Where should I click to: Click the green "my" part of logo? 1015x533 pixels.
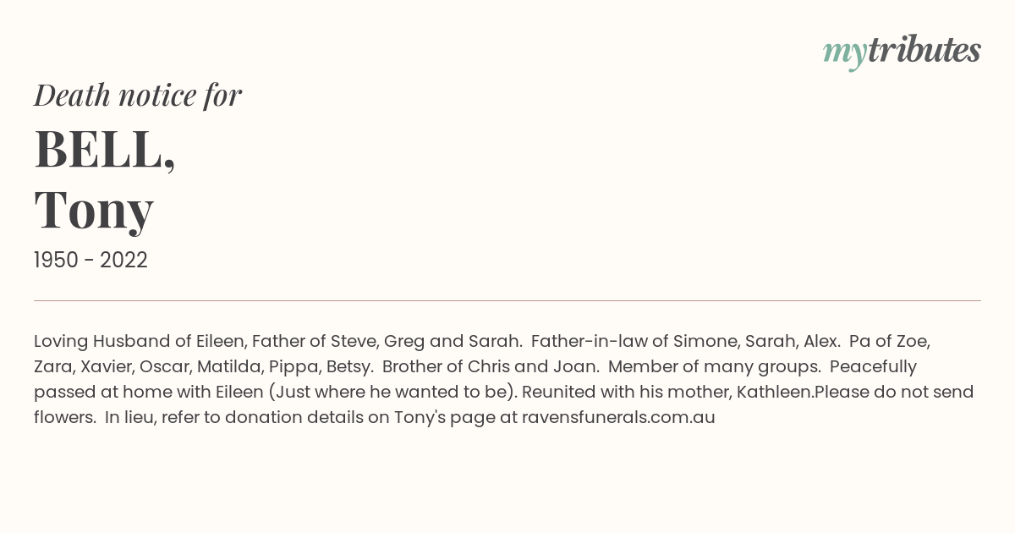[845, 54]
